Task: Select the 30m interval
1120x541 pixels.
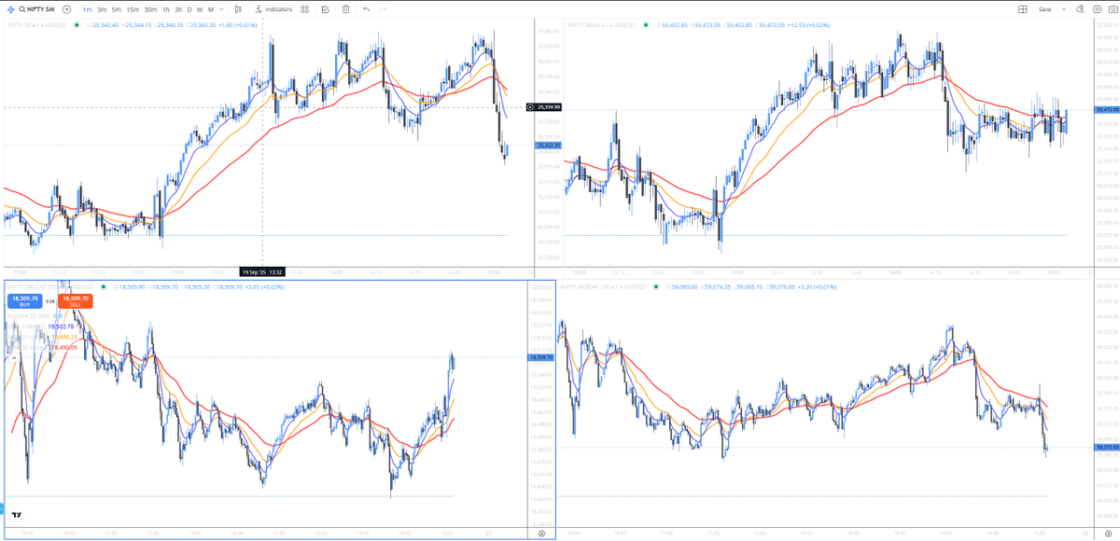Action: pyautogui.click(x=150, y=9)
